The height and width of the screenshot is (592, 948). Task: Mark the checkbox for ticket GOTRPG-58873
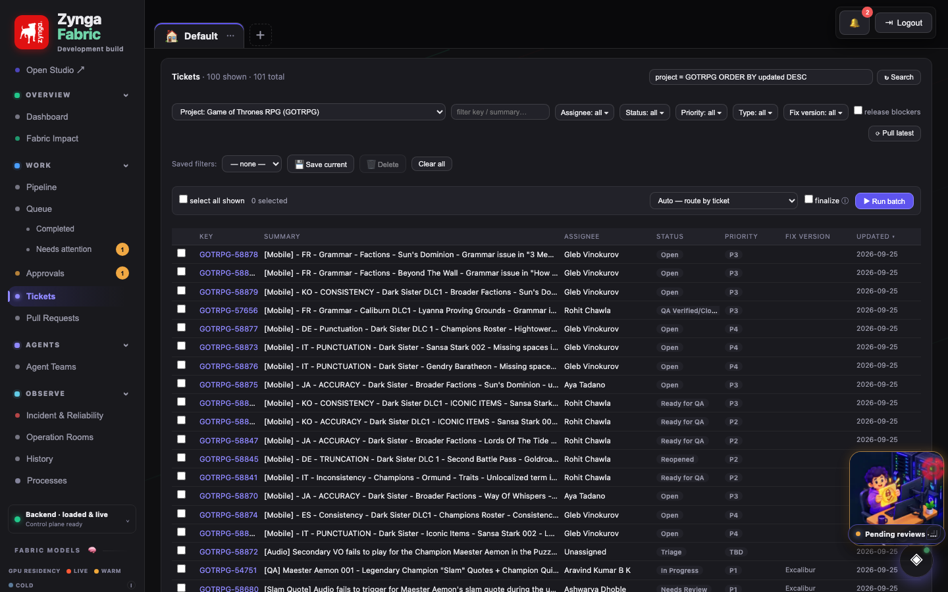coord(181,346)
